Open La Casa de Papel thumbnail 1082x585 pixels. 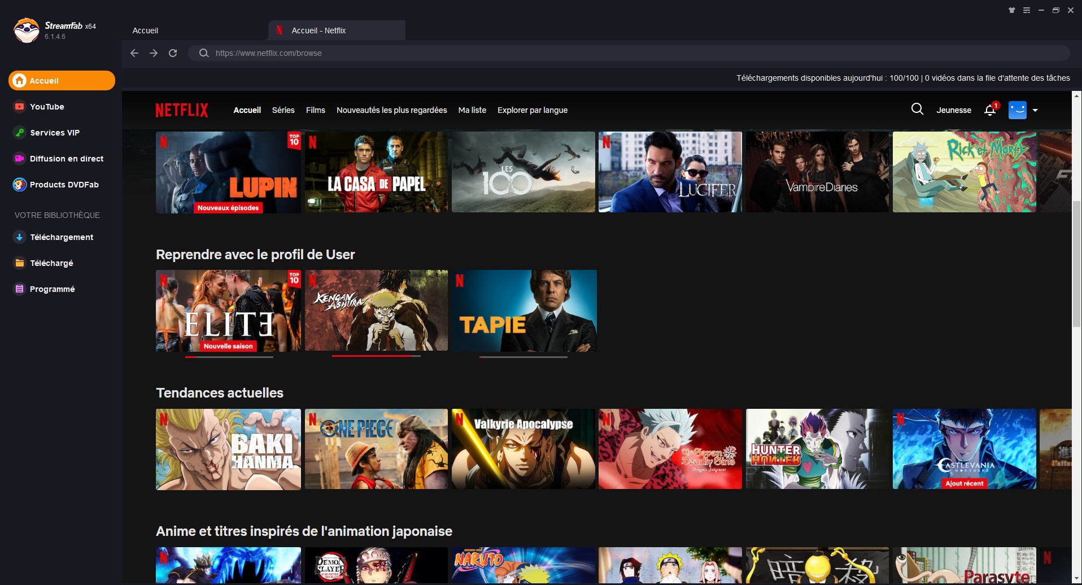point(376,172)
